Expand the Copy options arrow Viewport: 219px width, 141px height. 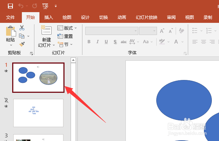[28, 36]
